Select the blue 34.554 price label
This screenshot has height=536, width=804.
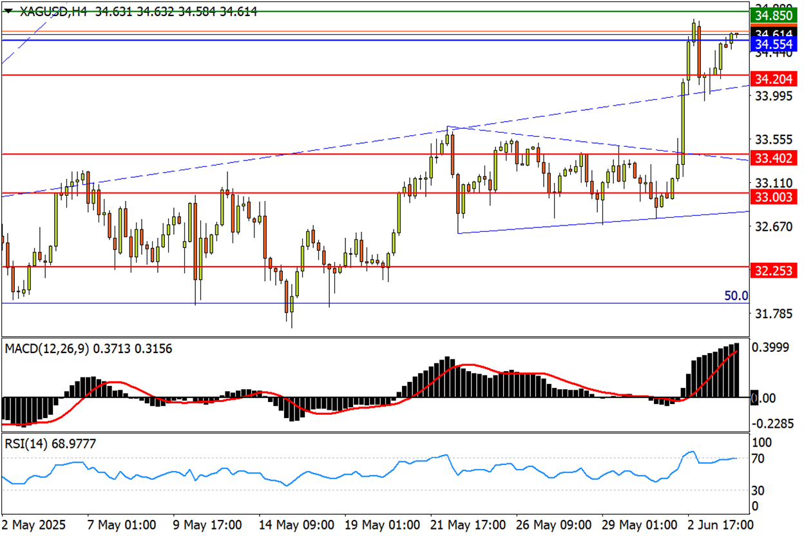click(773, 44)
